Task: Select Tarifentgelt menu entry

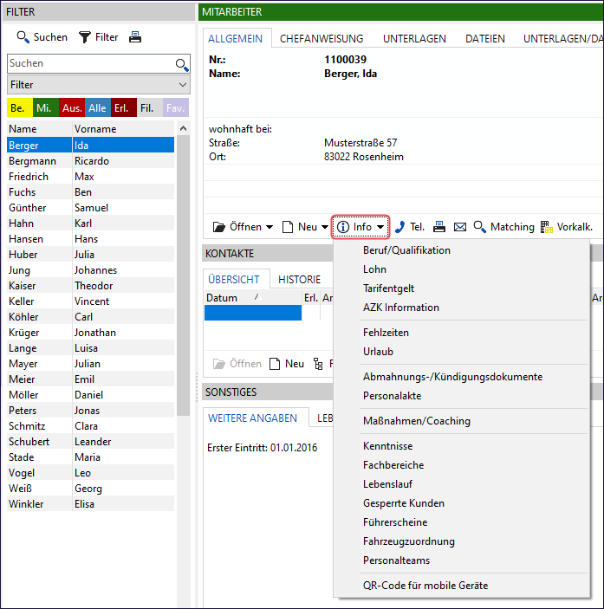Action: pos(462,288)
